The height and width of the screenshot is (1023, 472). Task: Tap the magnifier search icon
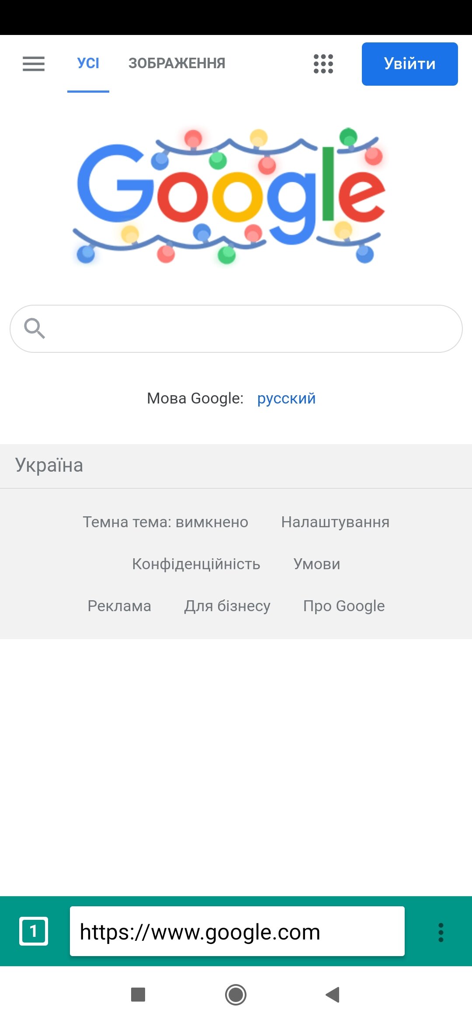tap(35, 328)
